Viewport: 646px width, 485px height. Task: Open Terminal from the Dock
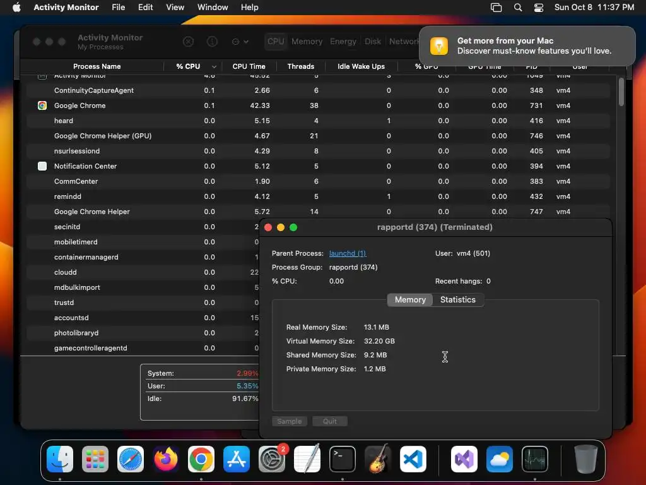pos(343,459)
